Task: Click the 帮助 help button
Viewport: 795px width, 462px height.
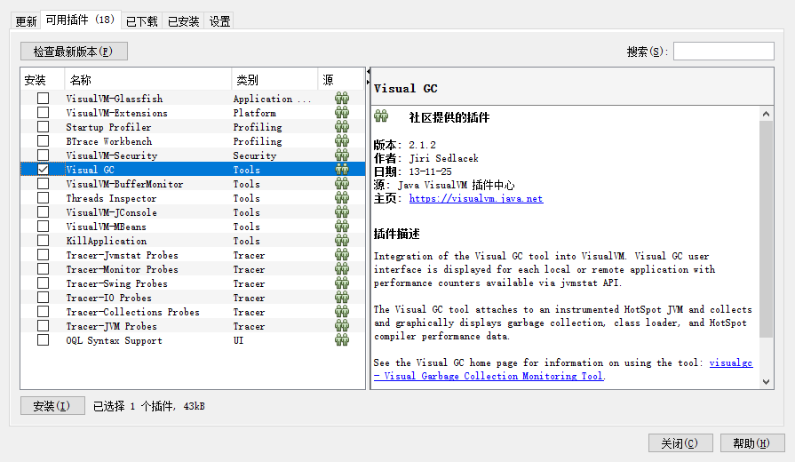Action: [752, 443]
